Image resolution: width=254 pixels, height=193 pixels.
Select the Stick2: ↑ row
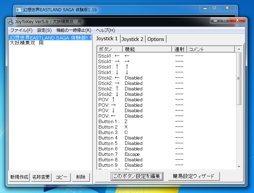point(166,89)
